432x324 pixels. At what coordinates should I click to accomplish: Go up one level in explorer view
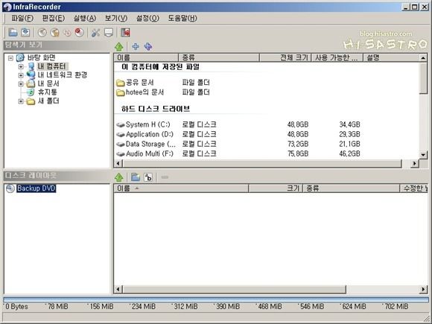click(119, 47)
